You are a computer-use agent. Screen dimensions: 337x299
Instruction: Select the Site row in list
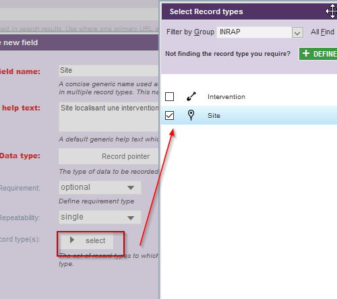click(x=249, y=115)
